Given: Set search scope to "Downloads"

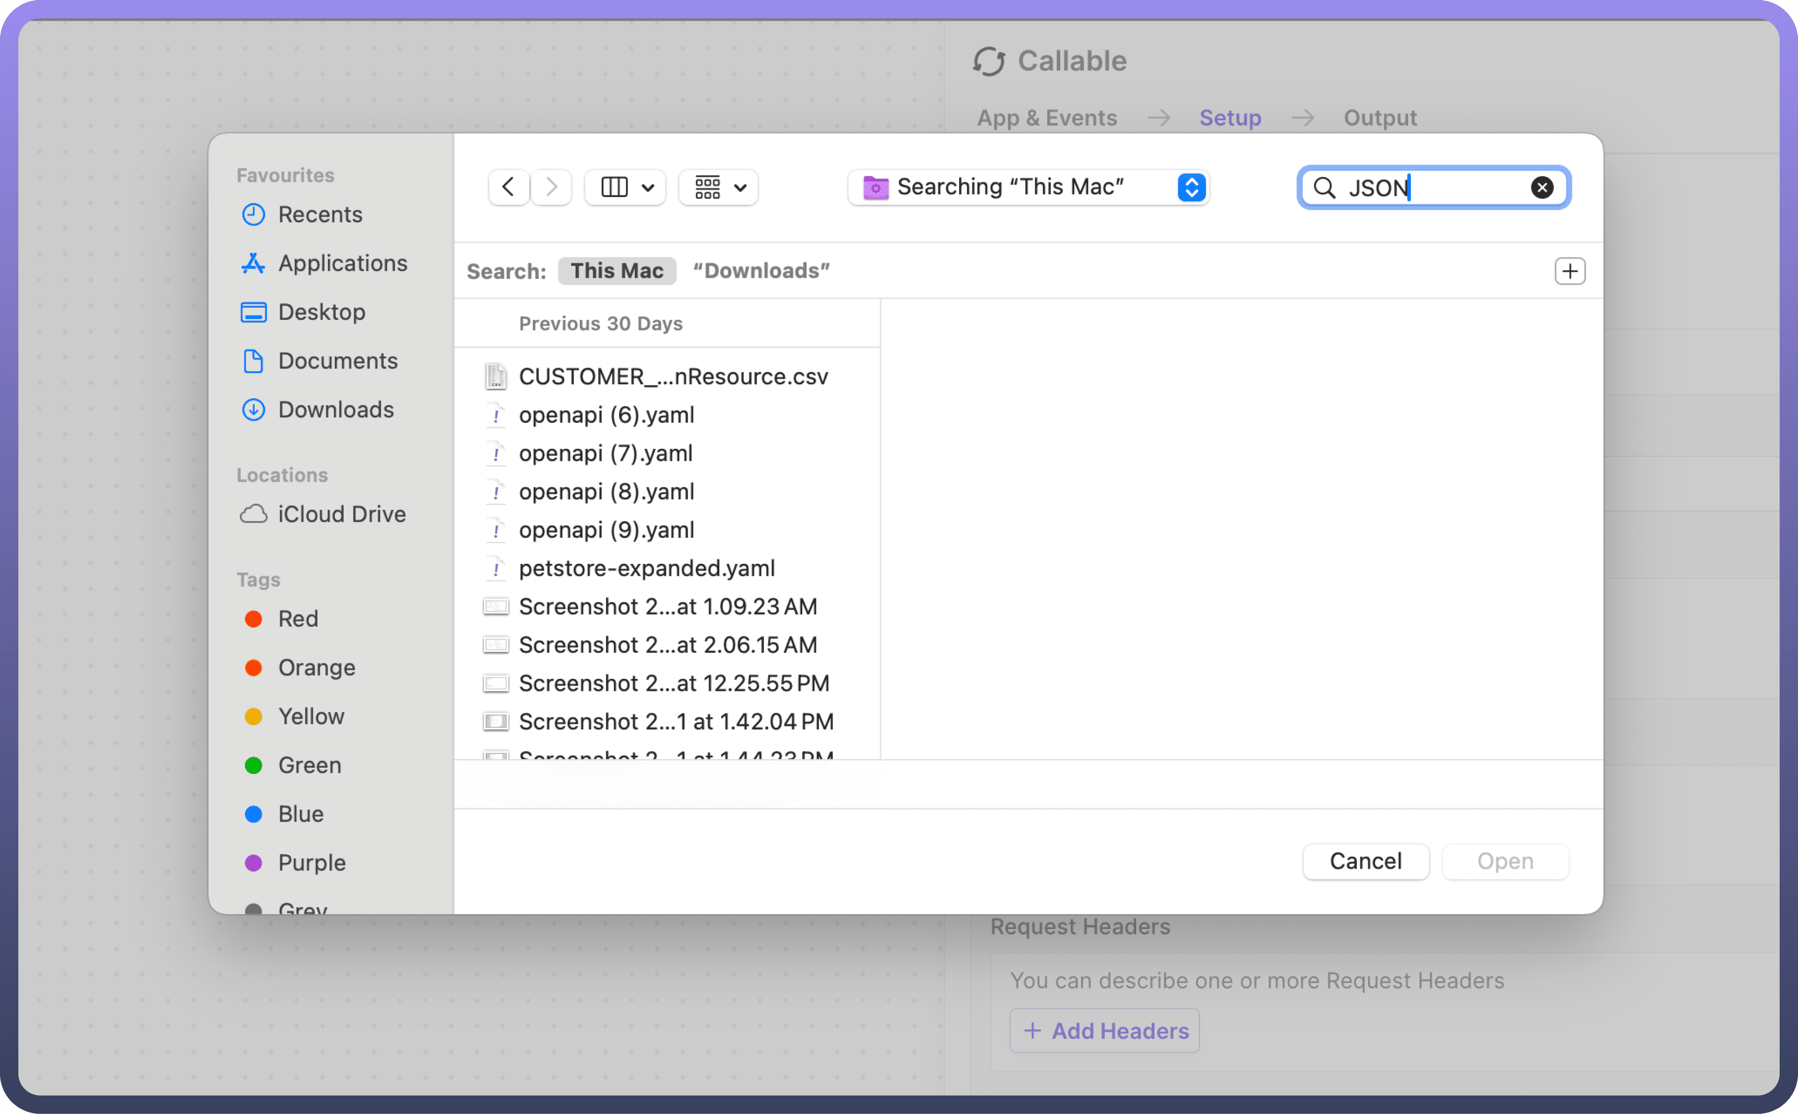Looking at the screenshot, I should pyautogui.click(x=761, y=270).
